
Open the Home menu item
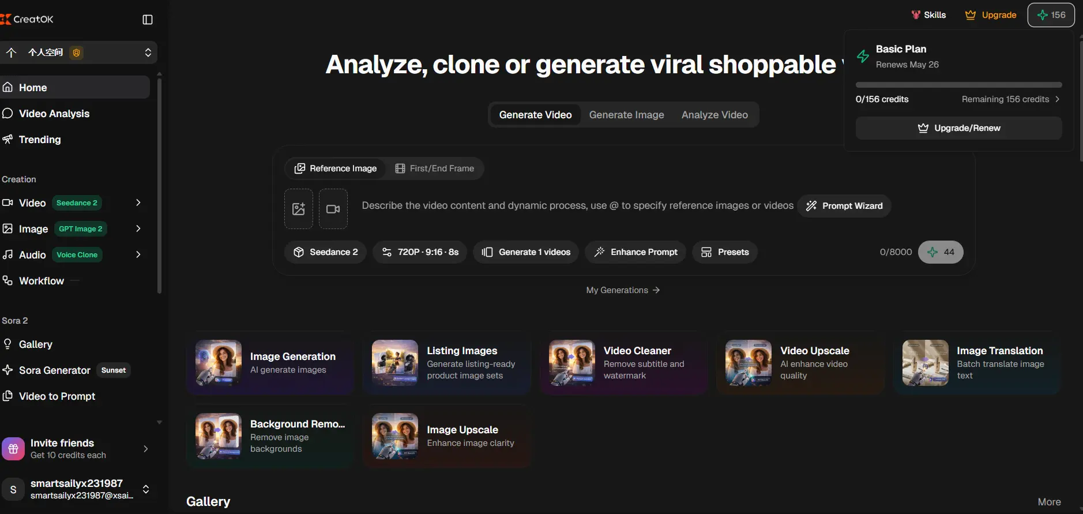pyautogui.click(x=75, y=87)
